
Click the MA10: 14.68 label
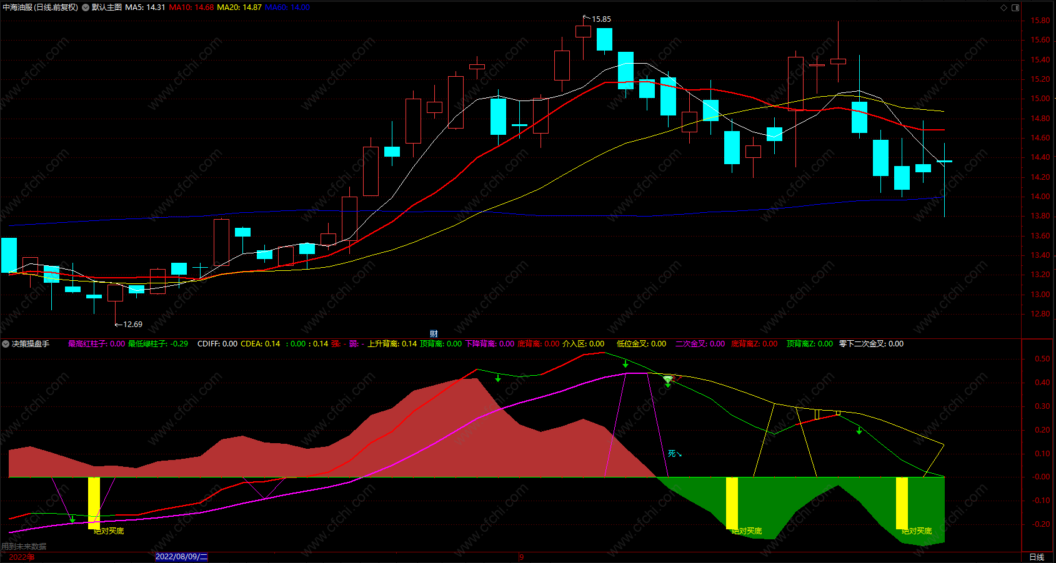[191, 7]
